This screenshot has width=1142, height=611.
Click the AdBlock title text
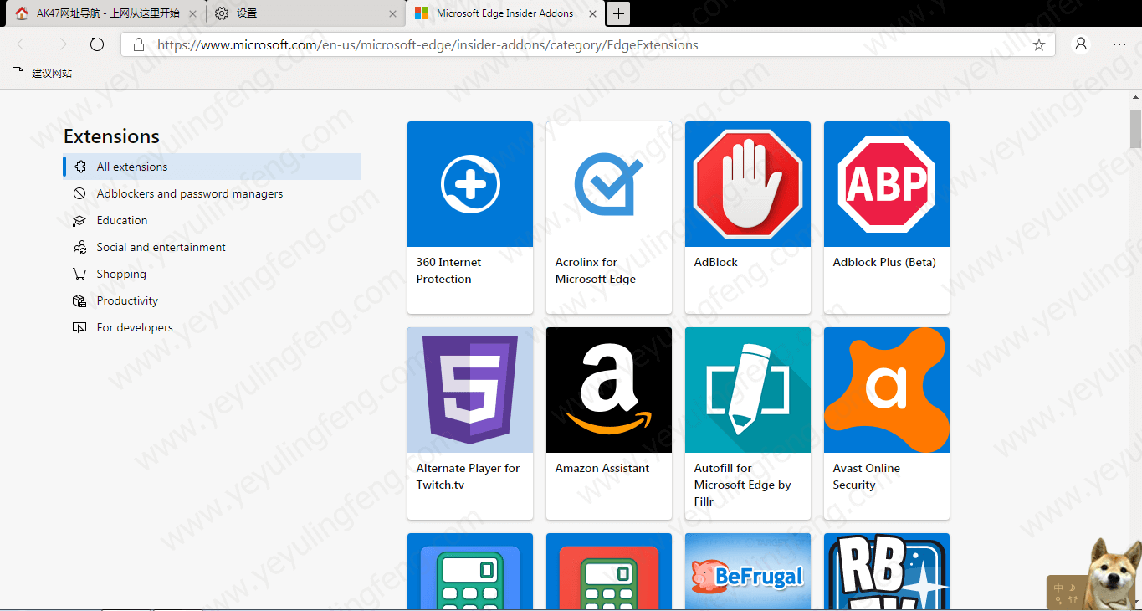pyautogui.click(x=716, y=262)
